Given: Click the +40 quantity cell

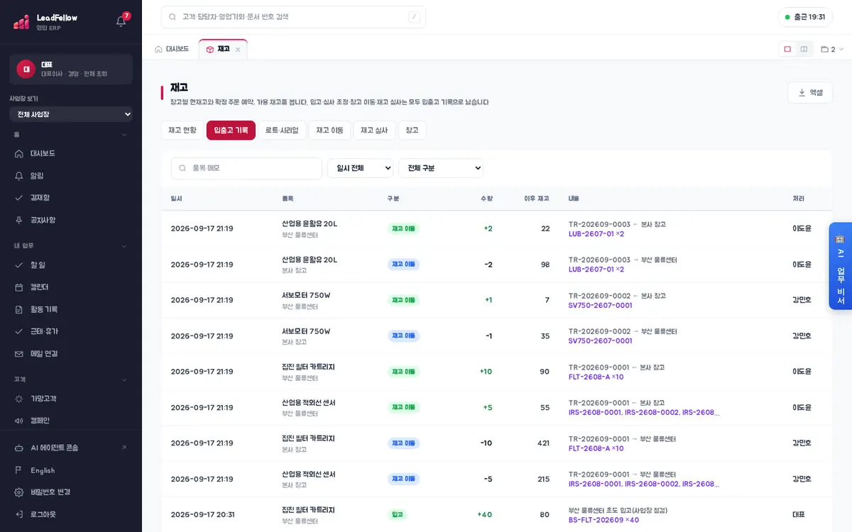Looking at the screenshot, I should (484, 514).
